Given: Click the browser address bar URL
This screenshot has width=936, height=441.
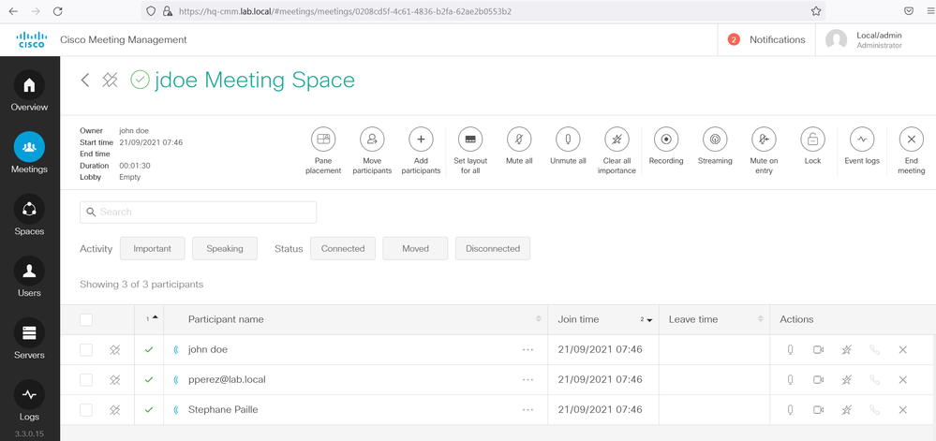Looking at the screenshot, I should (x=345, y=11).
